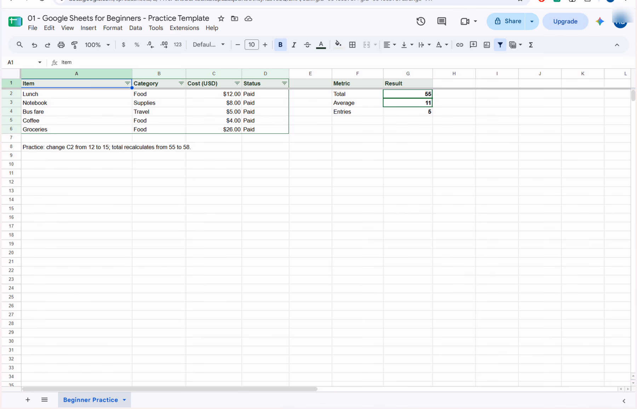Format as currency with dollar icon
The image size is (637, 409).
tap(123, 45)
